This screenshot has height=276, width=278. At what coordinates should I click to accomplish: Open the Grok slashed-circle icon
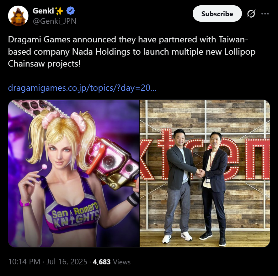(251, 14)
